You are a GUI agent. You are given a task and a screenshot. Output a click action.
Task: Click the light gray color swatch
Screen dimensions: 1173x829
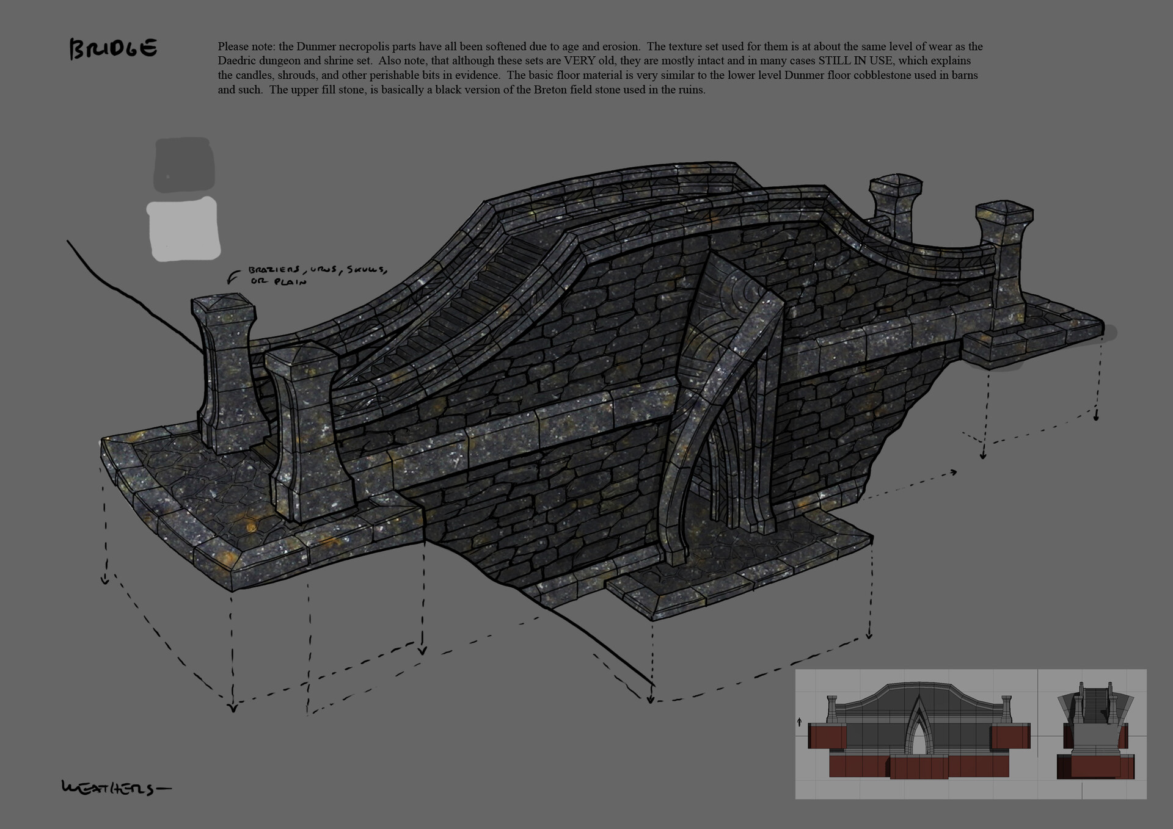pyautogui.click(x=184, y=229)
